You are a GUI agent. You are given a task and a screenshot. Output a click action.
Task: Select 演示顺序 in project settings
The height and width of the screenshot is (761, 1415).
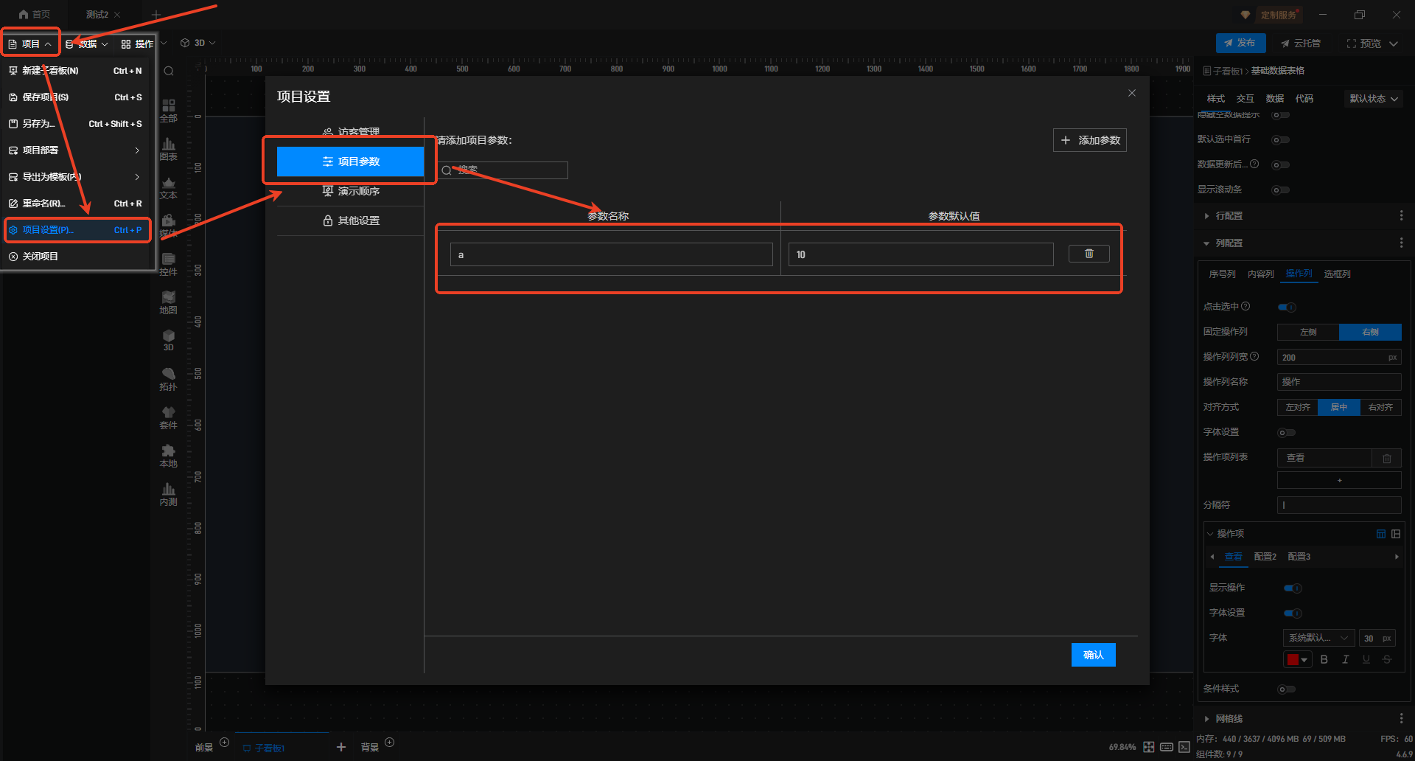pyautogui.click(x=351, y=191)
